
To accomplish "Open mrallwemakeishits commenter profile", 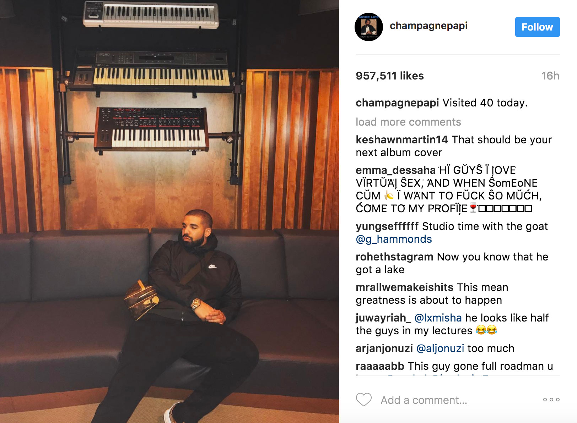I will 405,287.
